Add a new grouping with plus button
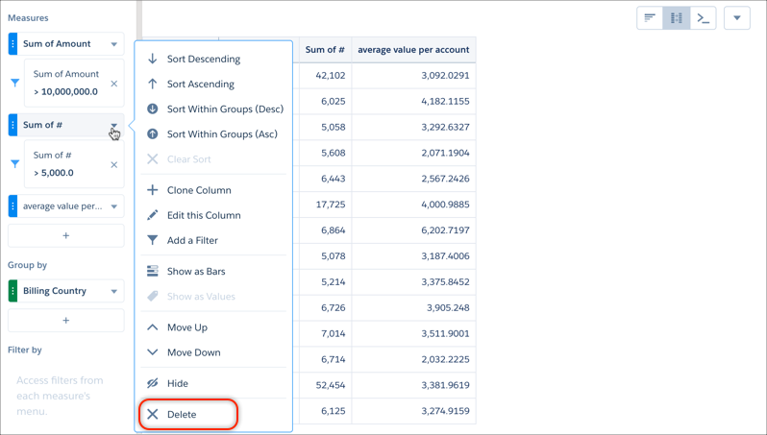 [x=66, y=321]
